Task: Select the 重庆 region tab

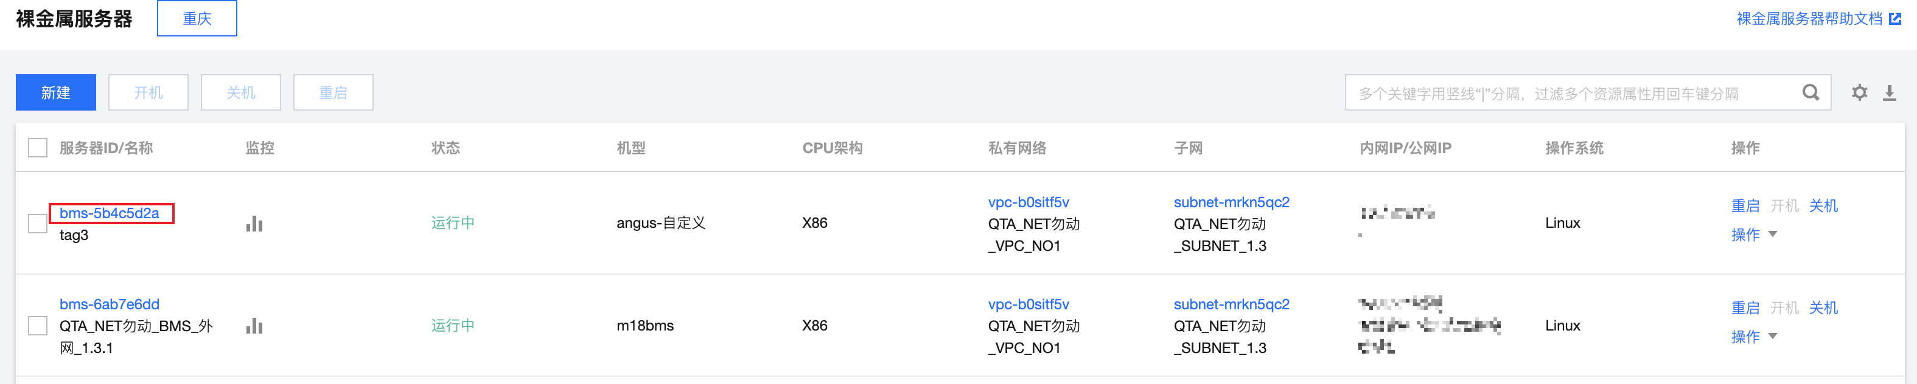Action: pyautogui.click(x=197, y=19)
